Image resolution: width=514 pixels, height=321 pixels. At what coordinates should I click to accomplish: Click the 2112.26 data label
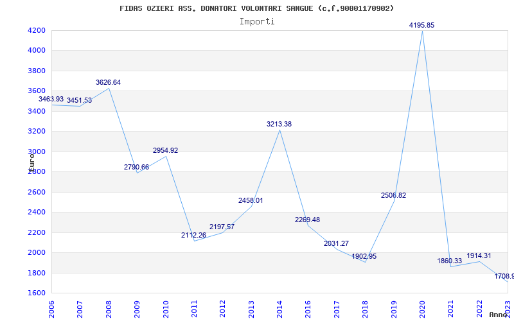194,235
